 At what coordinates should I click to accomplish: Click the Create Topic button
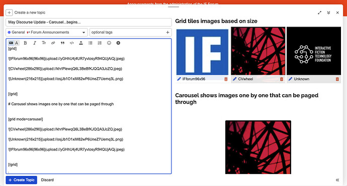coord(22,180)
